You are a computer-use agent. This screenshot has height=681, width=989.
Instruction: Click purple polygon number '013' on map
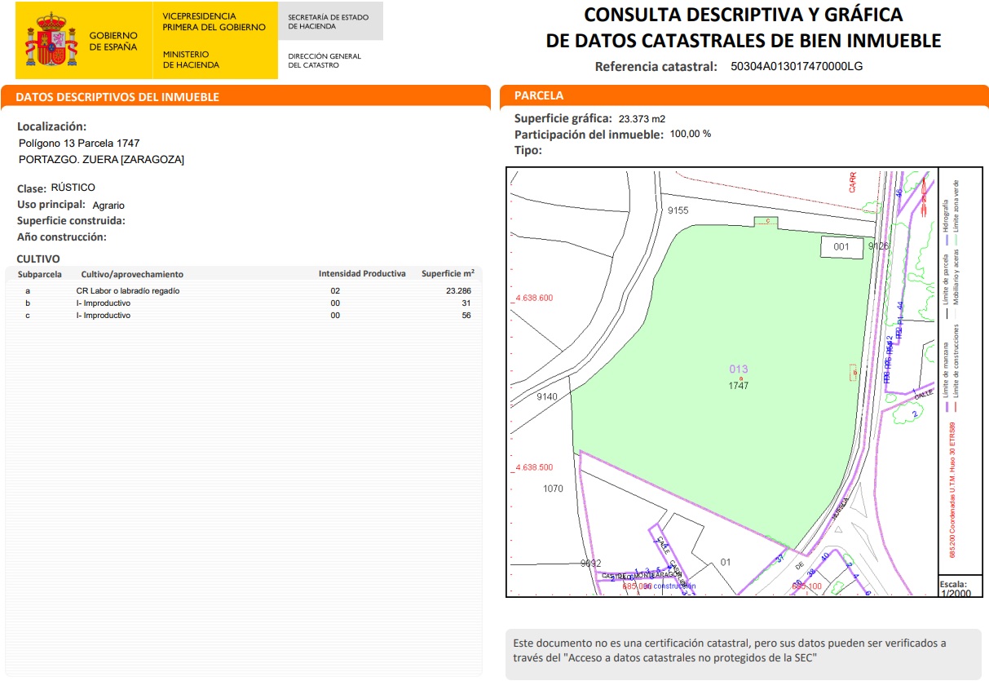[738, 369]
